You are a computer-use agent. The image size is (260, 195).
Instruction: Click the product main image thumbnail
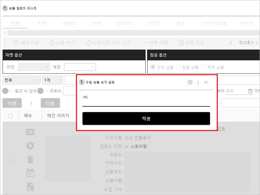[x=68, y=158]
